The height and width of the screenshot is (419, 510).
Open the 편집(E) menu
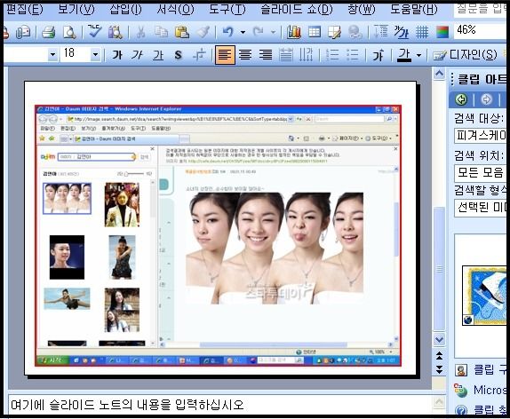coord(24,10)
